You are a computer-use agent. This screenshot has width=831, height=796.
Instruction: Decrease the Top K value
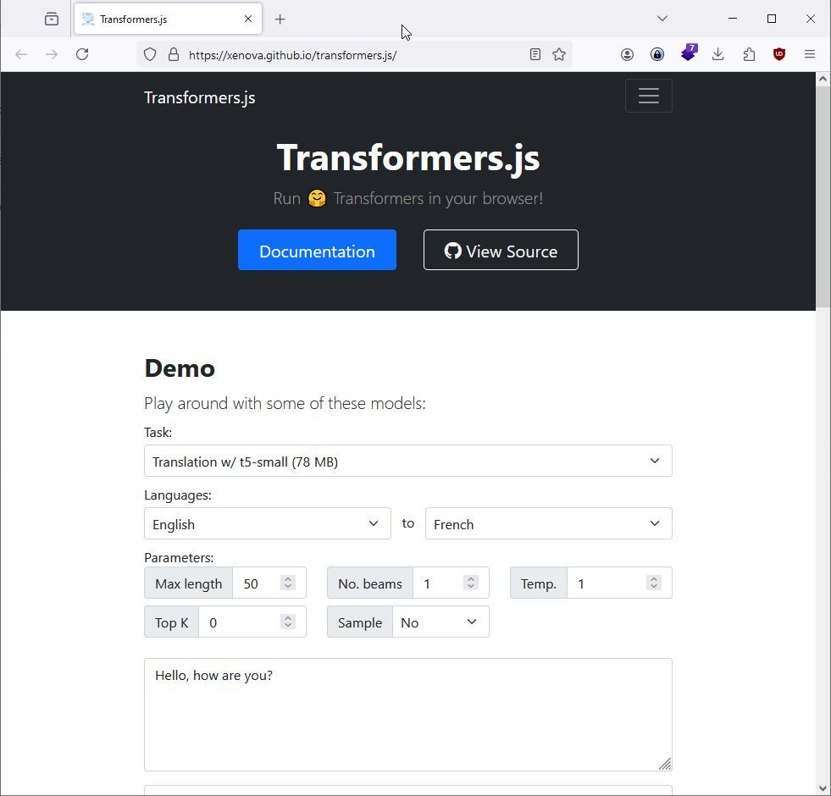[x=288, y=626]
